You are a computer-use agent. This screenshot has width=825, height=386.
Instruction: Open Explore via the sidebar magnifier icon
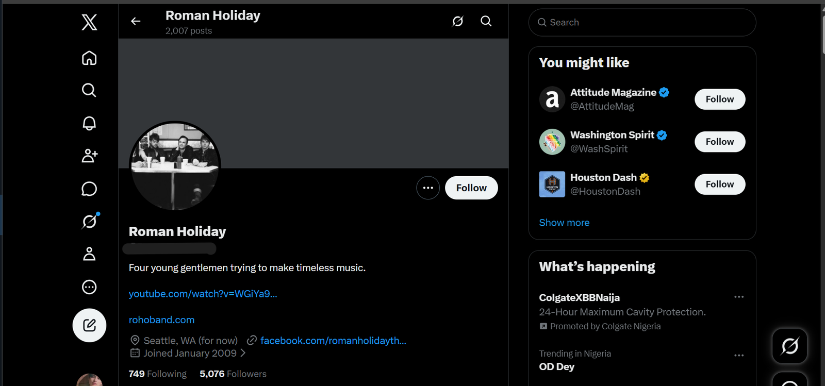[89, 90]
